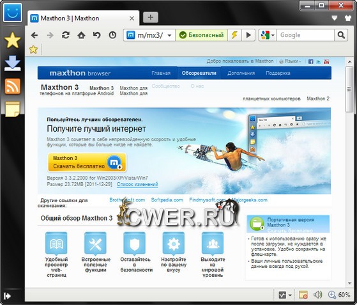Click Встроенные полезные функции feature icon

click(95, 243)
